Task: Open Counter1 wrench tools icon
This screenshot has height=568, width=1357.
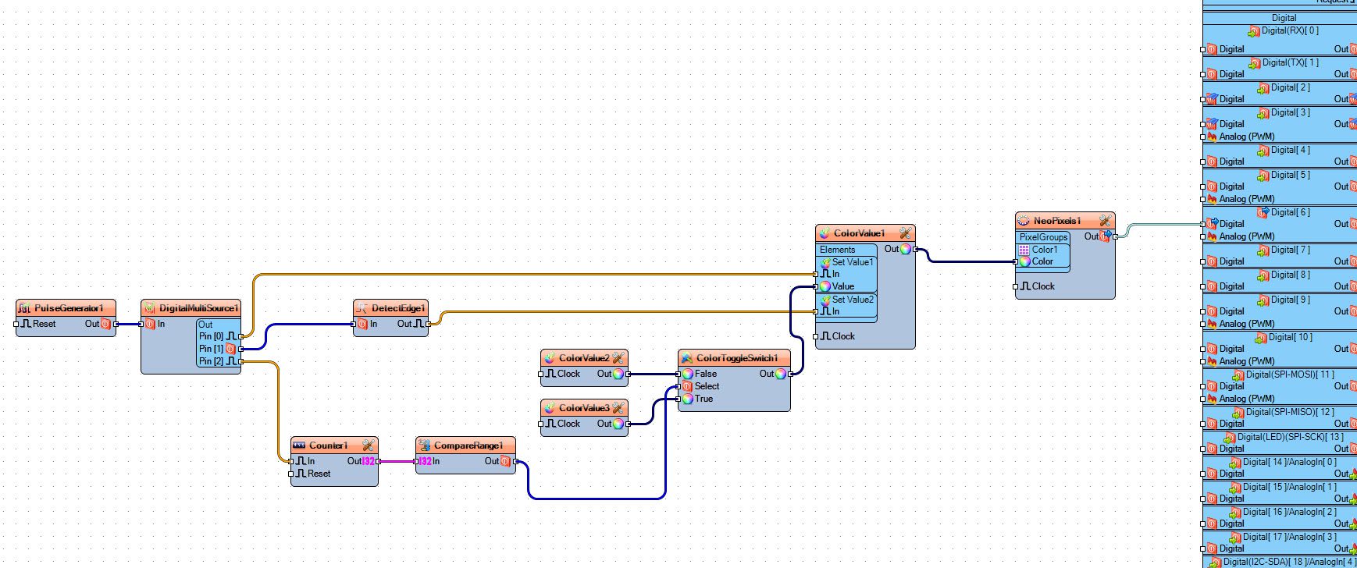Action: tap(368, 446)
